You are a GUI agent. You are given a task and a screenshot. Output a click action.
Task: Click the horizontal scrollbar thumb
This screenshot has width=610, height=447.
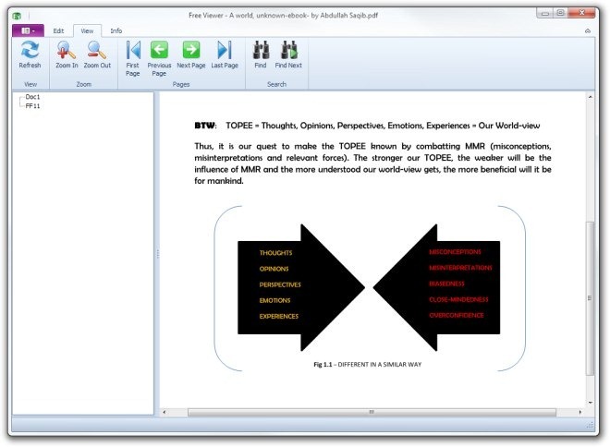click(372, 412)
